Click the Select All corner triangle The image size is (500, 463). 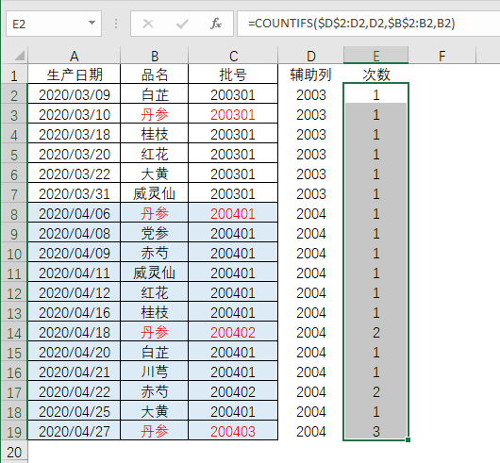click(20, 56)
